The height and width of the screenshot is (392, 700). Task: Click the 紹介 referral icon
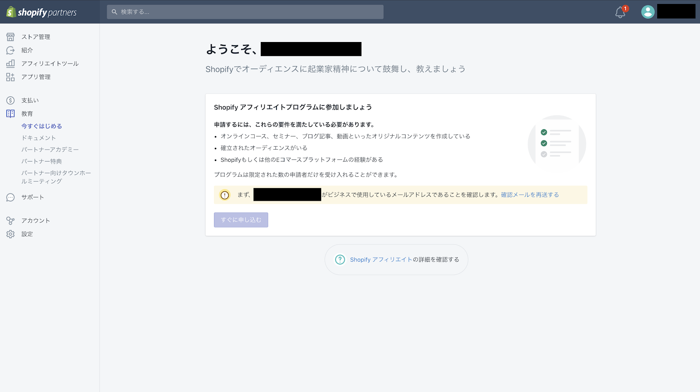[x=10, y=50]
